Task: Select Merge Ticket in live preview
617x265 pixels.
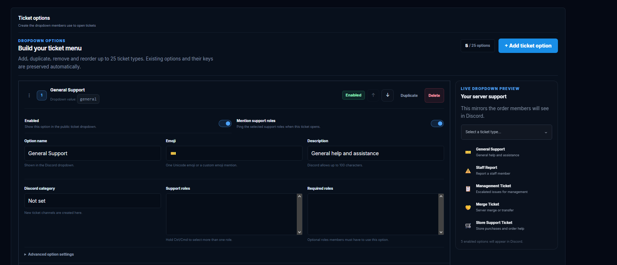Action: tap(506, 207)
